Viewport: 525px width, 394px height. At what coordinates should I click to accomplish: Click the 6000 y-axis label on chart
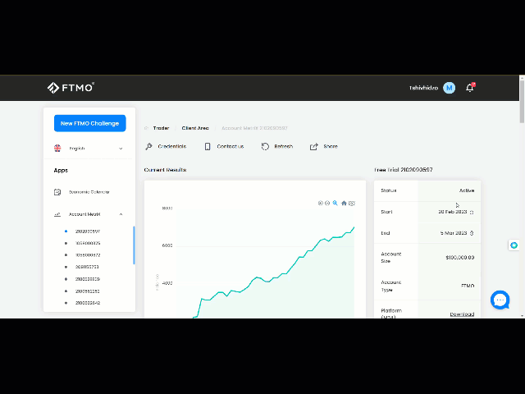[167, 245]
